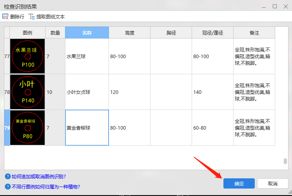Open help icon beside 如何追加或取消图例识别
292x196 pixels.
[7, 176]
